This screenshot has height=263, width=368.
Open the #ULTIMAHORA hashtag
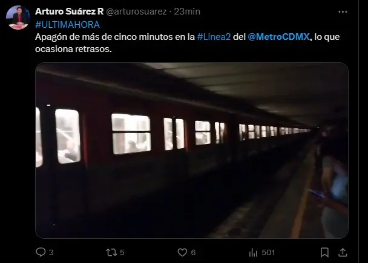click(68, 25)
